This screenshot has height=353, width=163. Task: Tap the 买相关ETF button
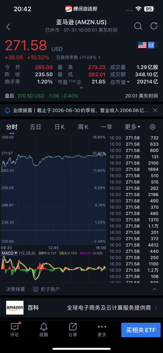(141, 330)
